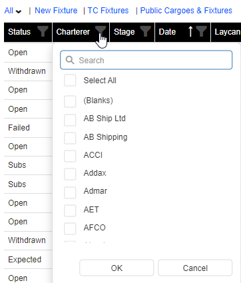Open the Status column filter icon
This screenshot has width=241, height=283.
coord(43,31)
